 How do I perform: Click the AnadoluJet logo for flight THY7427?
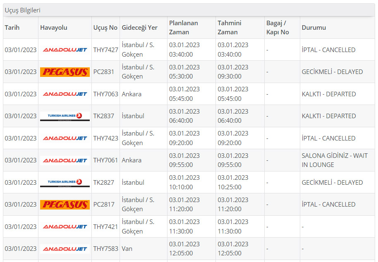pos(65,50)
